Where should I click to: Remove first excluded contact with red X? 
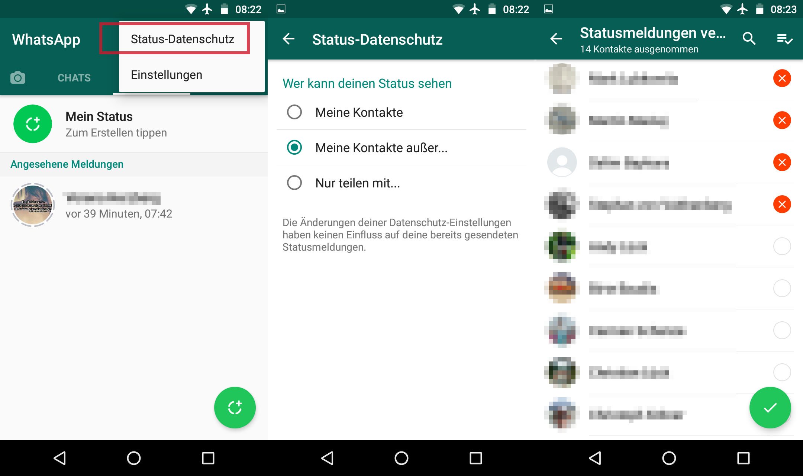pos(783,78)
